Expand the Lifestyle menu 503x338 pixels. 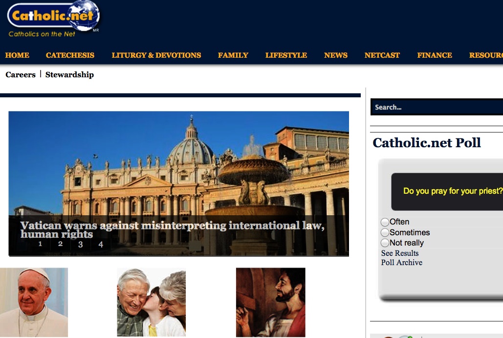pos(286,55)
